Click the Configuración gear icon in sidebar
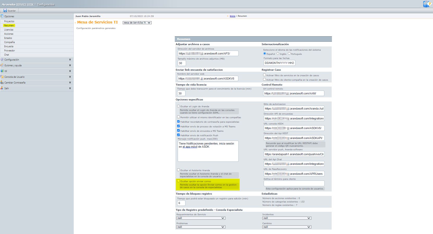Viewport: 433px width, 234px height. pyautogui.click(x=2, y=59)
